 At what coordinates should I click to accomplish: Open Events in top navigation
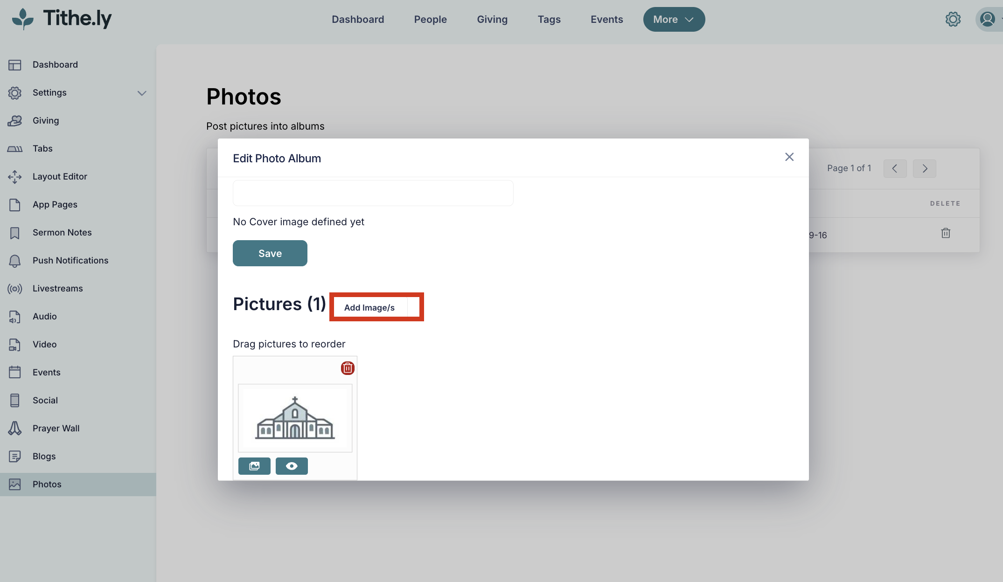pos(606,19)
